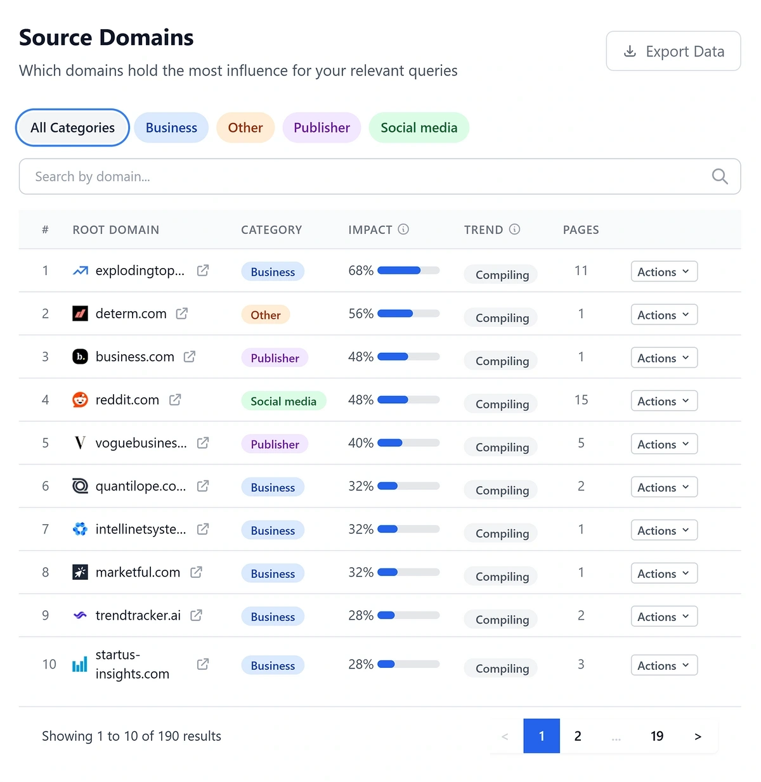The width and height of the screenshot is (761, 782).
Task: Click the 68% impact progress bar
Action: click(408, 271)
